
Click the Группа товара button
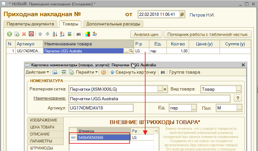[x=185, y=72]
